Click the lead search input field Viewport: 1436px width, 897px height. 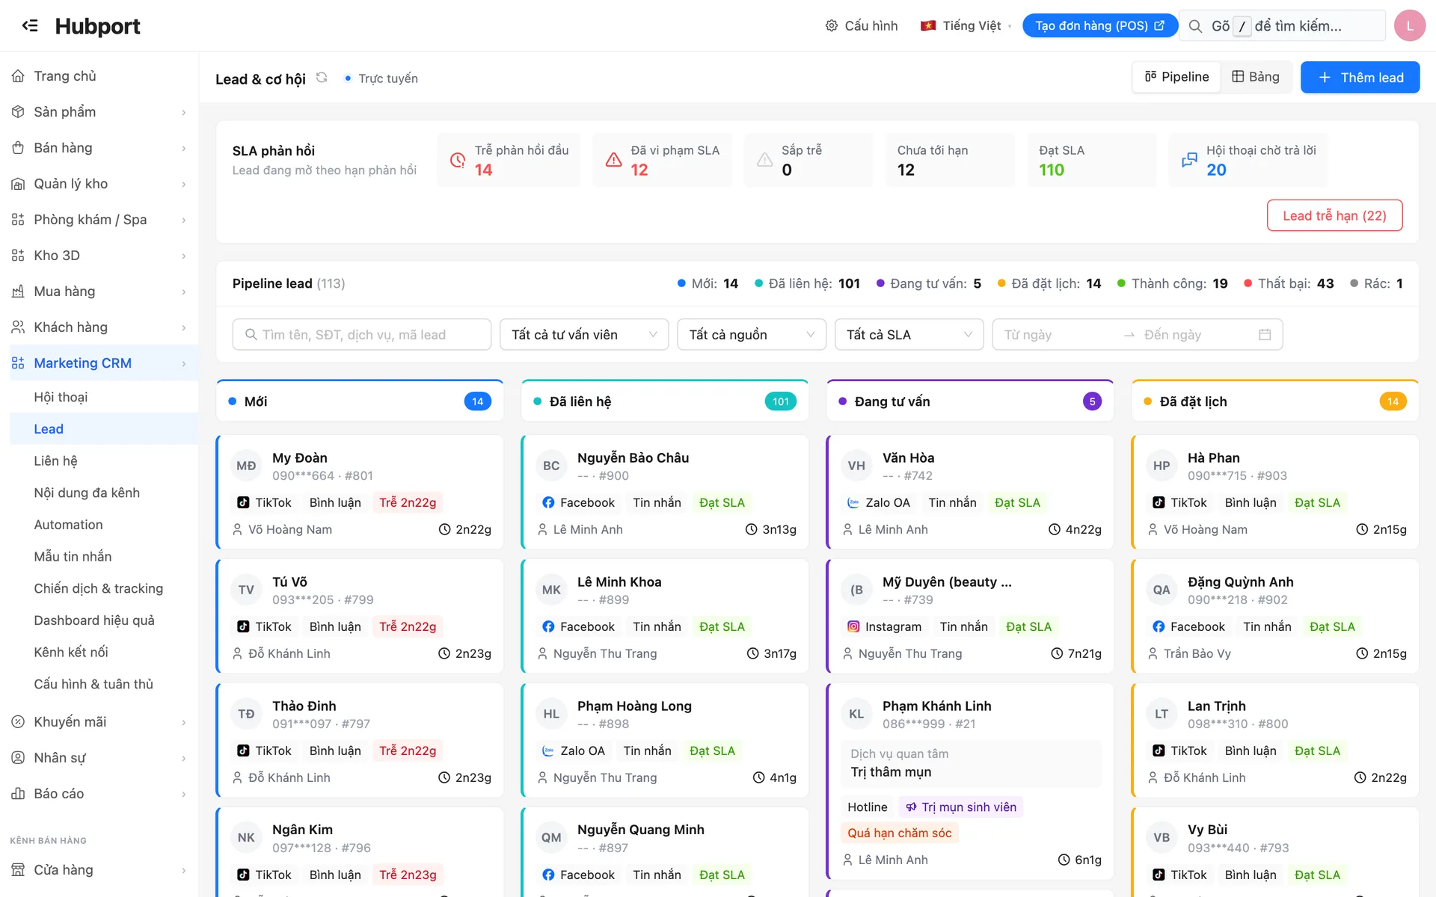(x=361, y=334)
